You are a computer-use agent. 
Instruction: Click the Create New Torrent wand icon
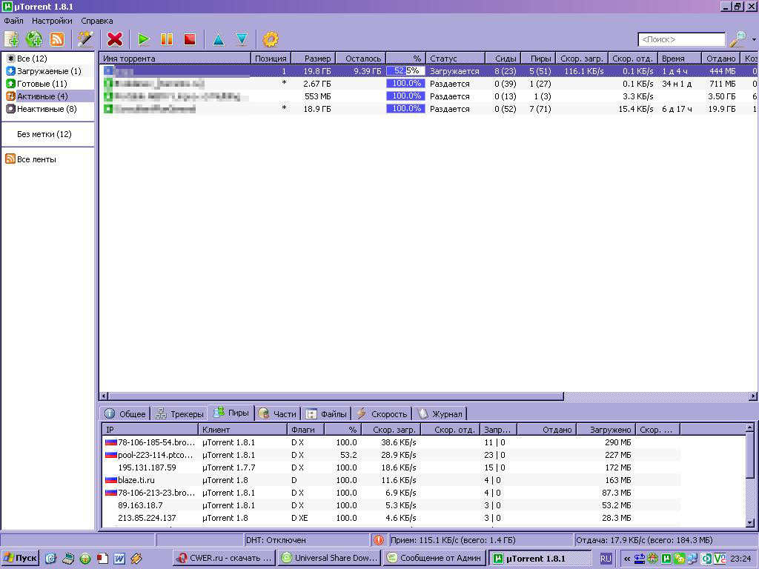86,39
